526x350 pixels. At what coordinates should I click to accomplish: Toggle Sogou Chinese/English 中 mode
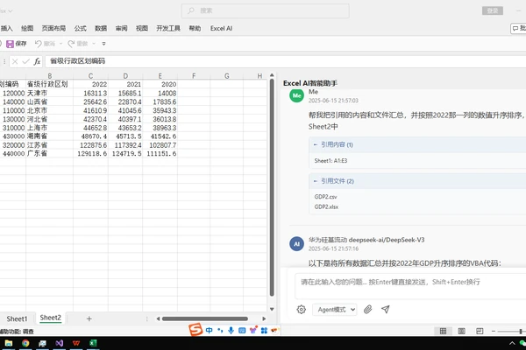pos(209,331)
